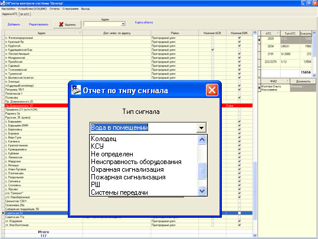
Task: Select ATC row '222/2270'
Action: (286, 63)
